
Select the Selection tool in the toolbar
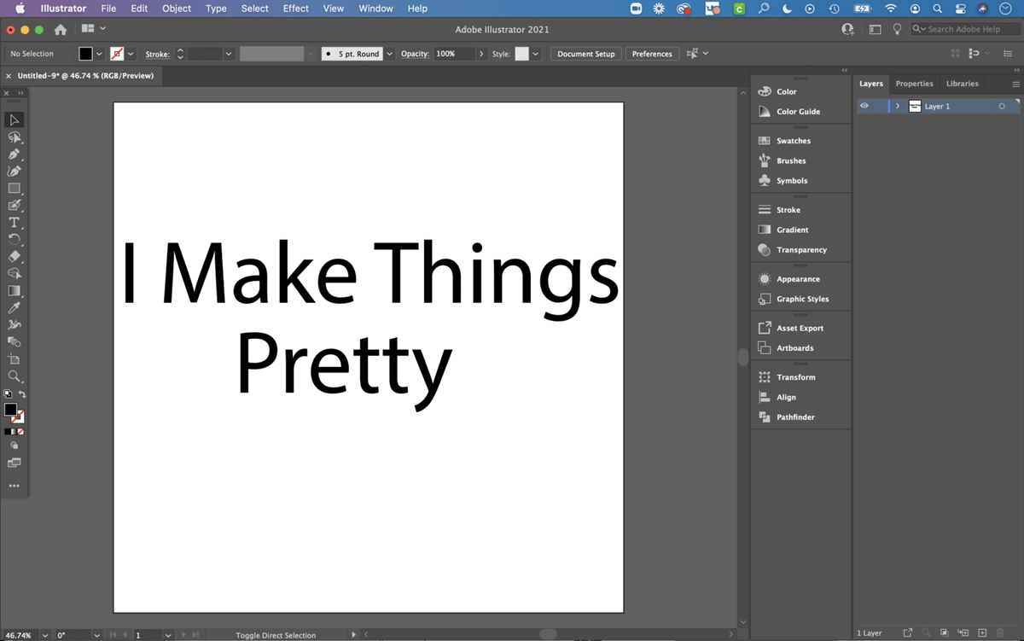(x=14, y=119)
